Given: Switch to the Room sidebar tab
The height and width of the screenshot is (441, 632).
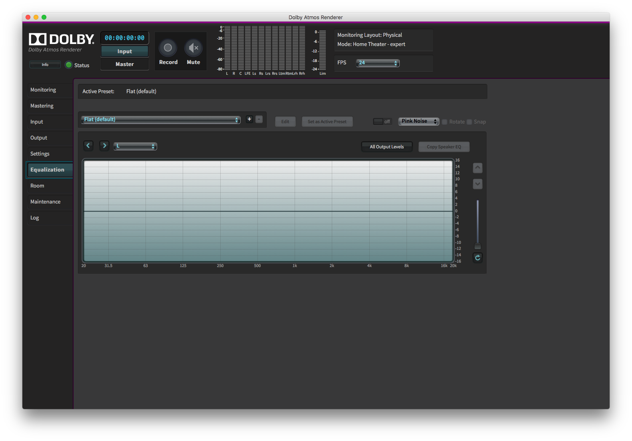Looking at the screenshot, I should pyautogui.click(x=37, y=186).
